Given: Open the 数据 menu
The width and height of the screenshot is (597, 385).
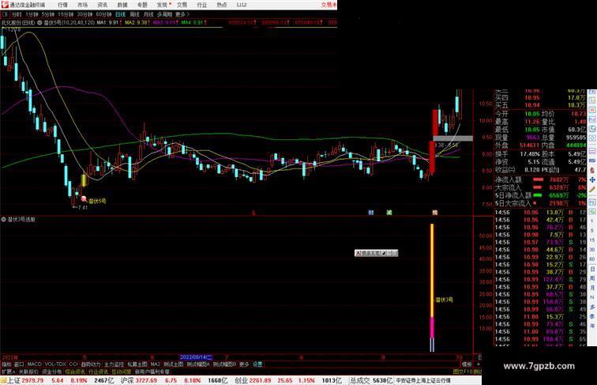Looking at the screenshot, I should pos(122,5).
